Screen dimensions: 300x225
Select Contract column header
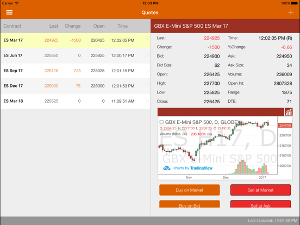point(12,26)
